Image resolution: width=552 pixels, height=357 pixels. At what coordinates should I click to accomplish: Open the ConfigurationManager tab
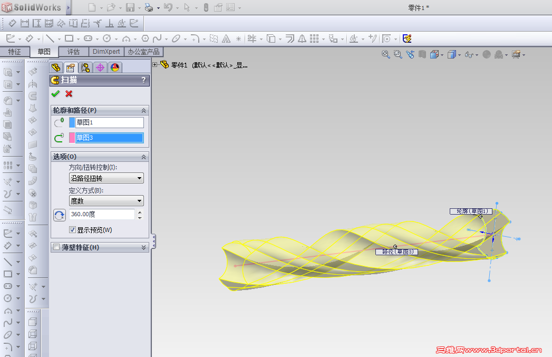click(85, 67)
